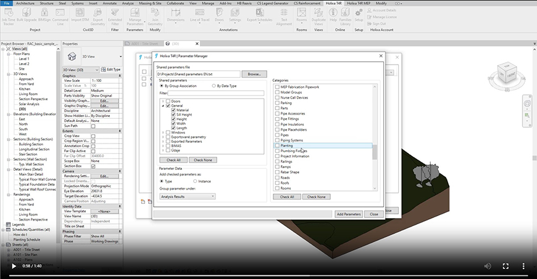537x279 pixels.
Task: Uncheck the Material parameter
Action: (x=173, y=110)
